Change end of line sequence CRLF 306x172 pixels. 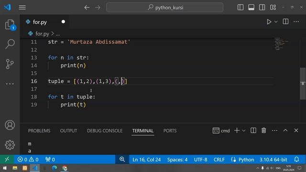219,160
